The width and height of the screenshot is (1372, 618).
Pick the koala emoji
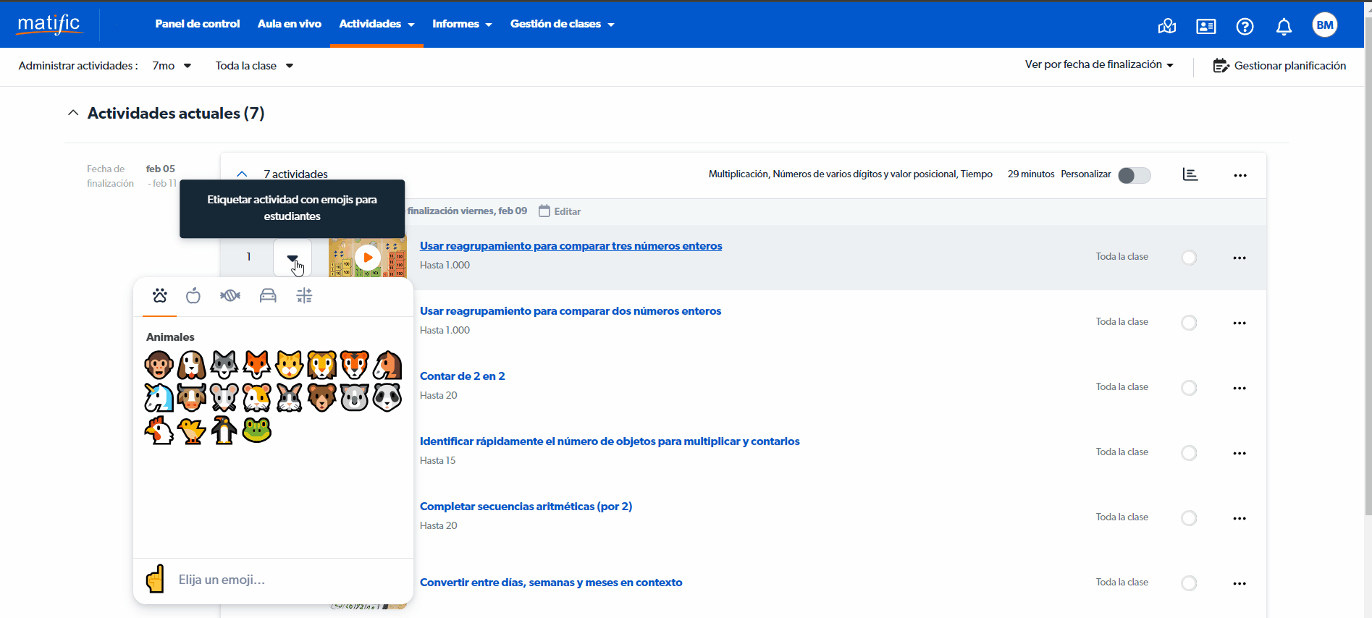click(355, 397)
